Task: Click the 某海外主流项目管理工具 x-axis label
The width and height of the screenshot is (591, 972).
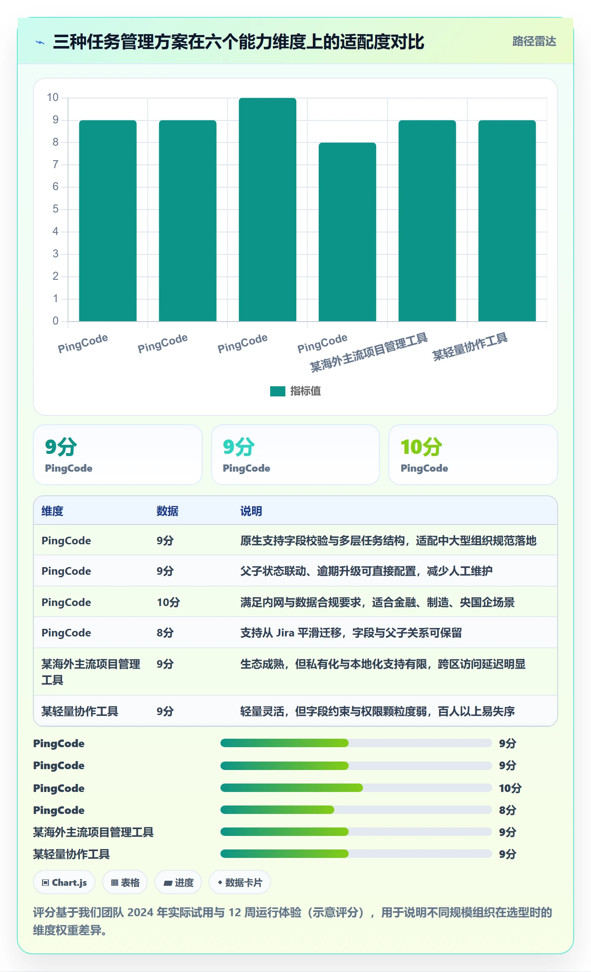Action: click(369, 352)
